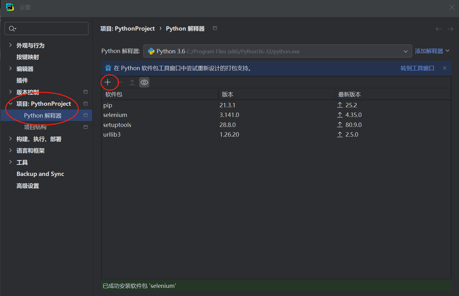Expand the 语言和框架 section
This screenshot has height=296, width=459.
tap(10, 150)
